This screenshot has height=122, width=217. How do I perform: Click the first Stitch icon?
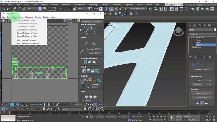pos(84,71)
